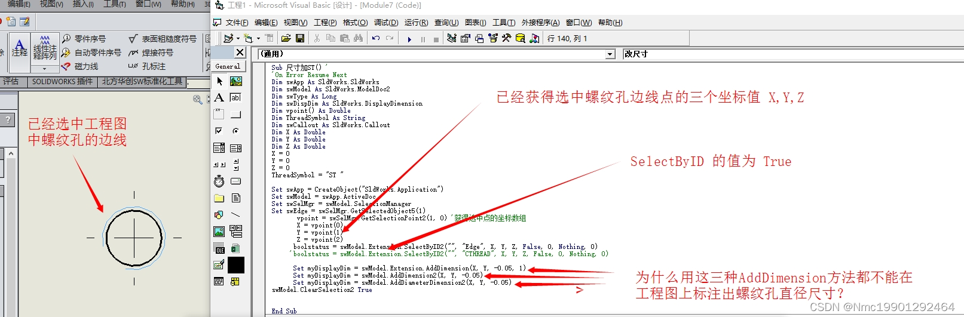The height and width of the screenshot is (317, 964).
Task: Select the PictureBox control in toolbox
Action: point(236,81)
